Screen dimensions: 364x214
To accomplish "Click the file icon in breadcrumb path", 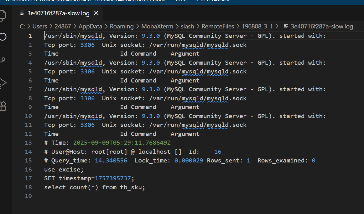I will tap(286, 27).
